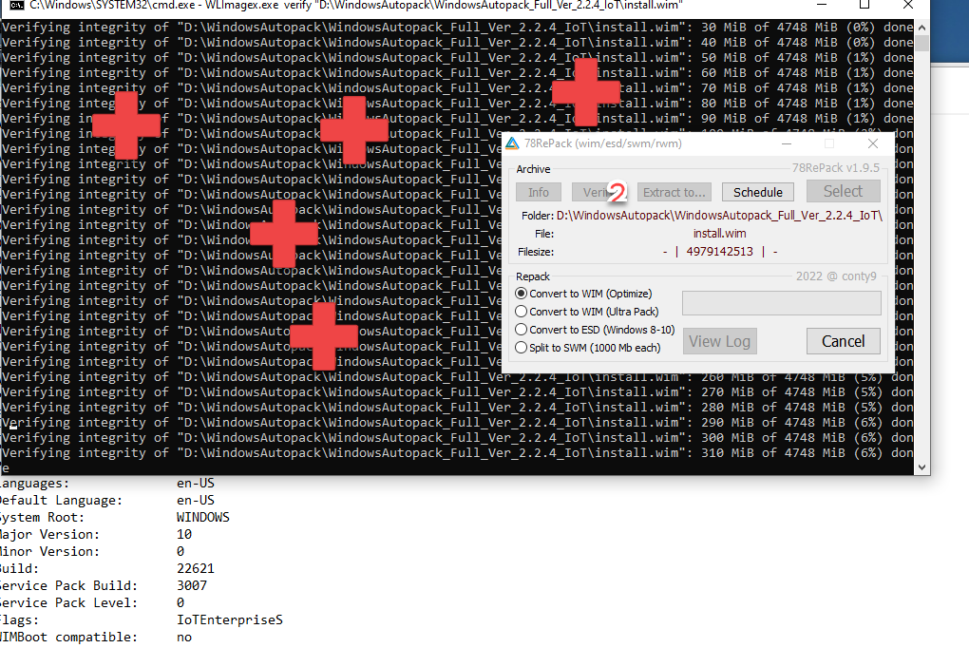Screen dimensions: 969x667
Task: Select Convert to WIM (Ultra Pack) option
Action: point(587,312)
